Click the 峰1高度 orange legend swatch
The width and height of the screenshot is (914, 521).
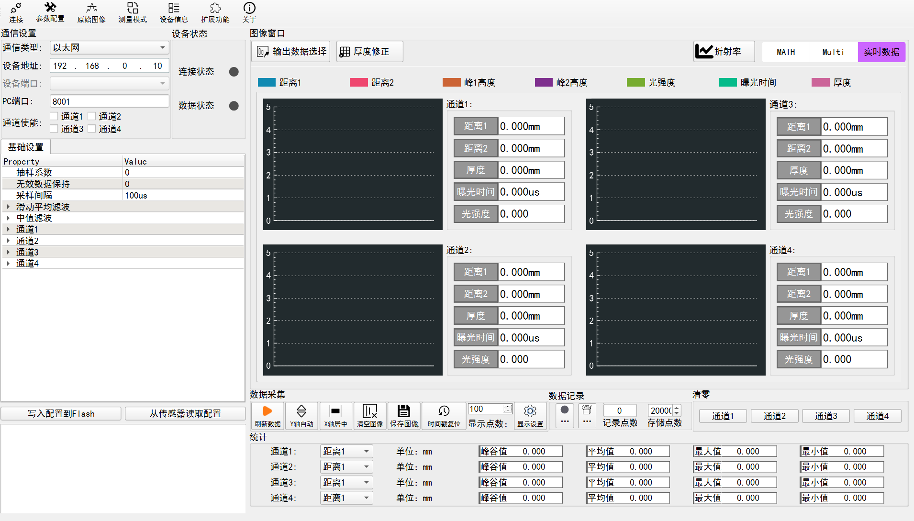click(452, 82)
